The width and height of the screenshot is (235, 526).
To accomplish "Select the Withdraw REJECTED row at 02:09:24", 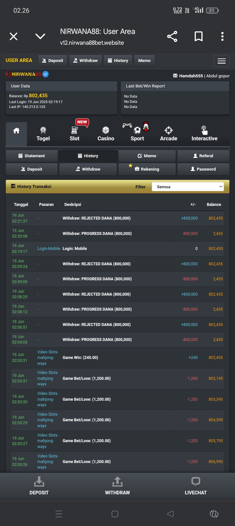I will pyautogui.click(x=117, y=264).
